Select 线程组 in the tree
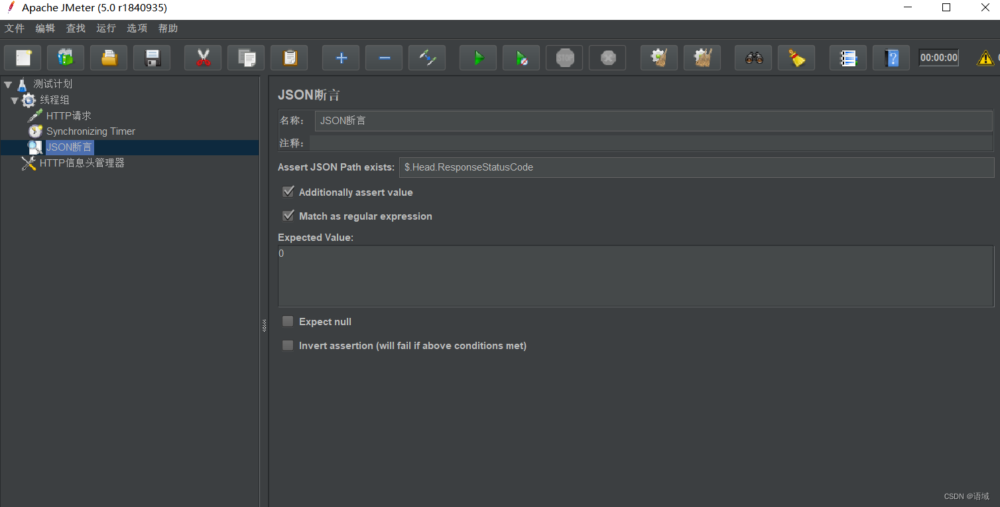The width and height of the screenshot is (1000, 507). coord(54,100)
